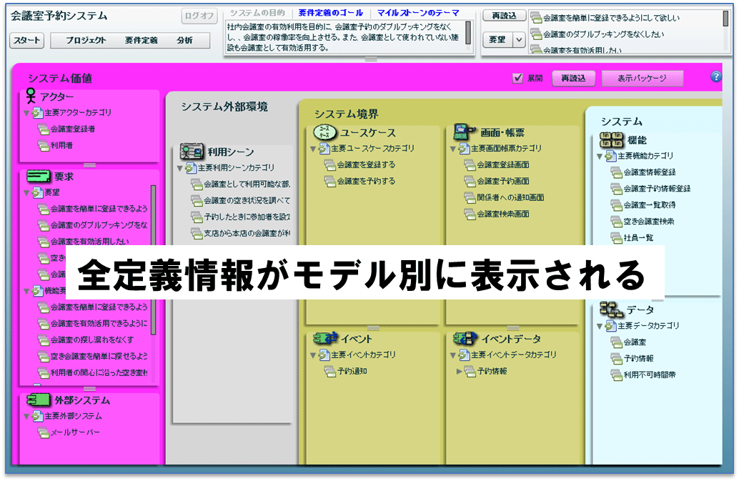The width and height of the screenshot is (739, 481).
Task: Click the 要求 list vertical scrollbar
Action: (153, 259)
